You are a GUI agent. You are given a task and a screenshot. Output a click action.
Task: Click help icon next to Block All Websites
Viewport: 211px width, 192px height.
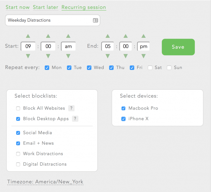click(71, 108)
